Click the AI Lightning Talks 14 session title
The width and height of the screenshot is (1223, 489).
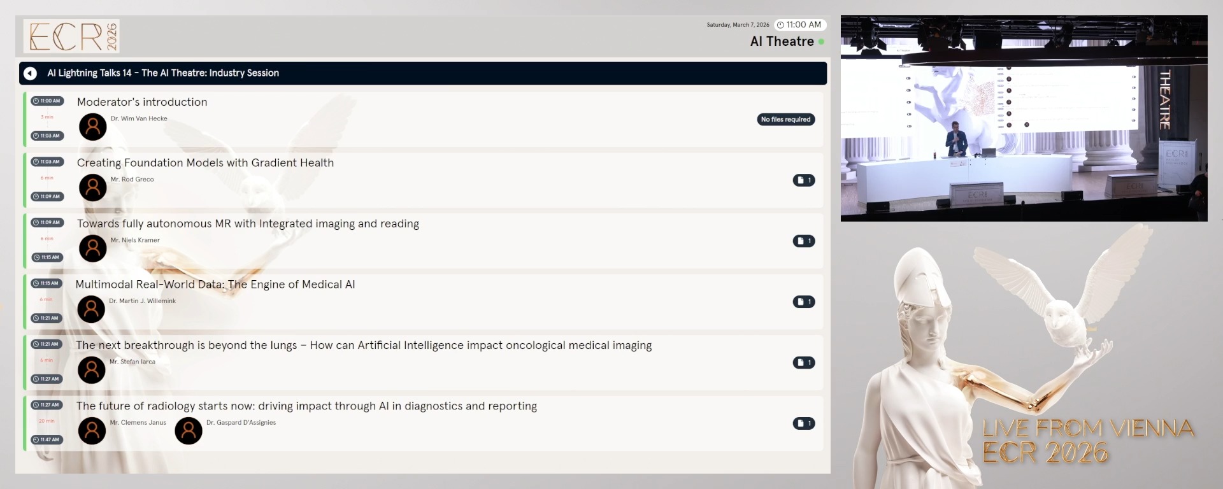pyautogui.click(x=163, y=73)
